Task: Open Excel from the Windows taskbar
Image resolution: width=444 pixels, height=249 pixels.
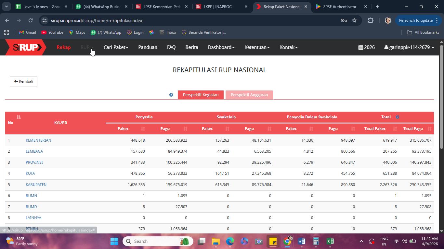Action: (x=330, y=241)
